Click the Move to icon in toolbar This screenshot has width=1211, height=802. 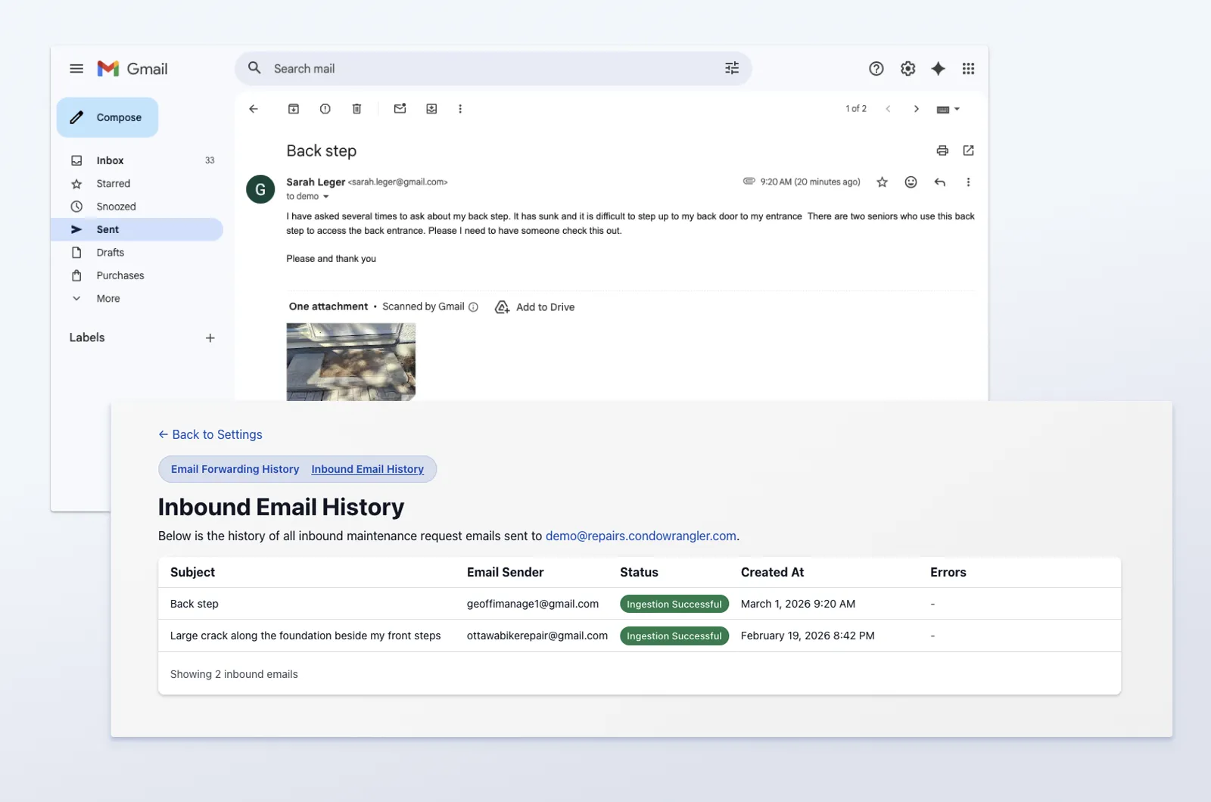[431, 109]
